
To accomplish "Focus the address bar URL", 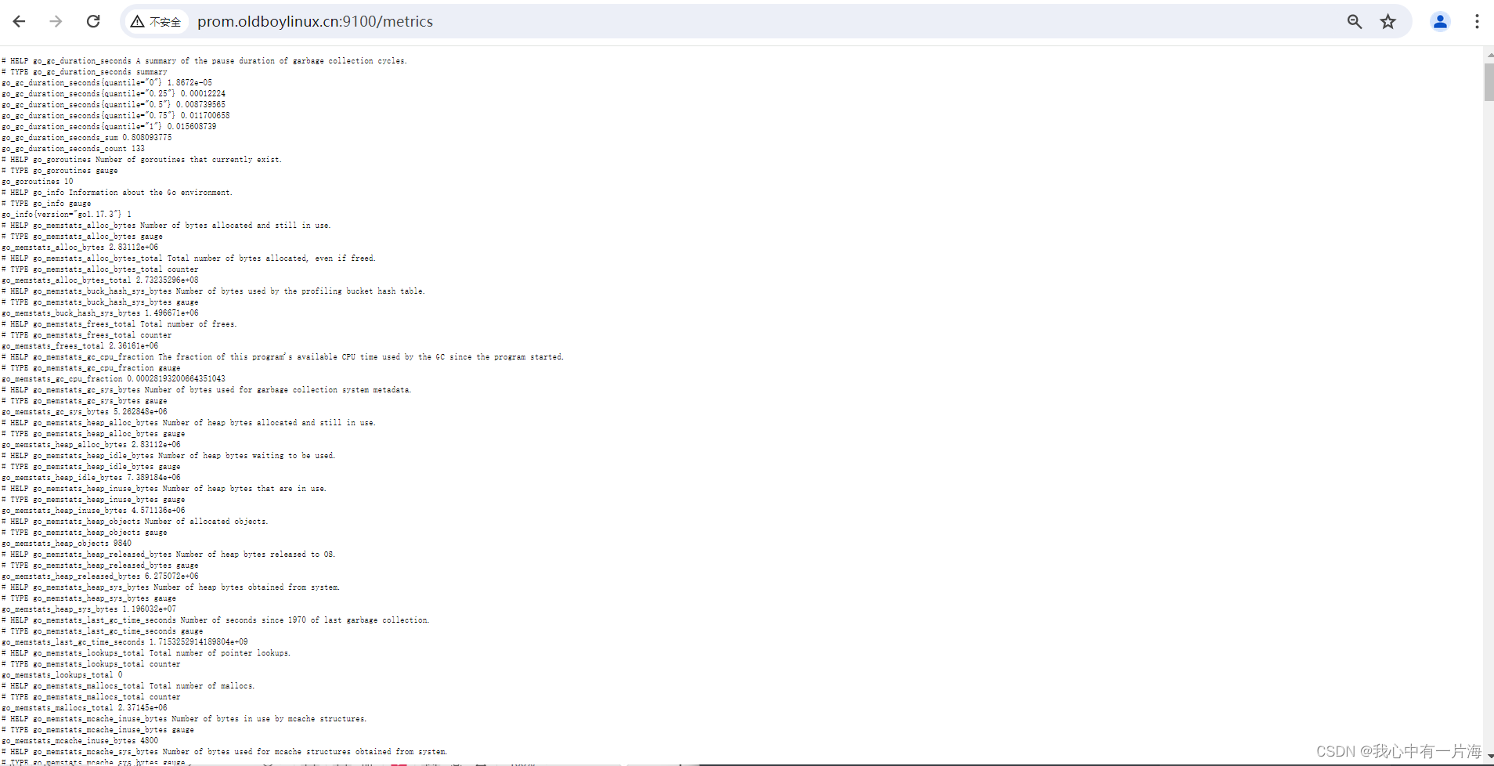I will (x=315, y=22).
